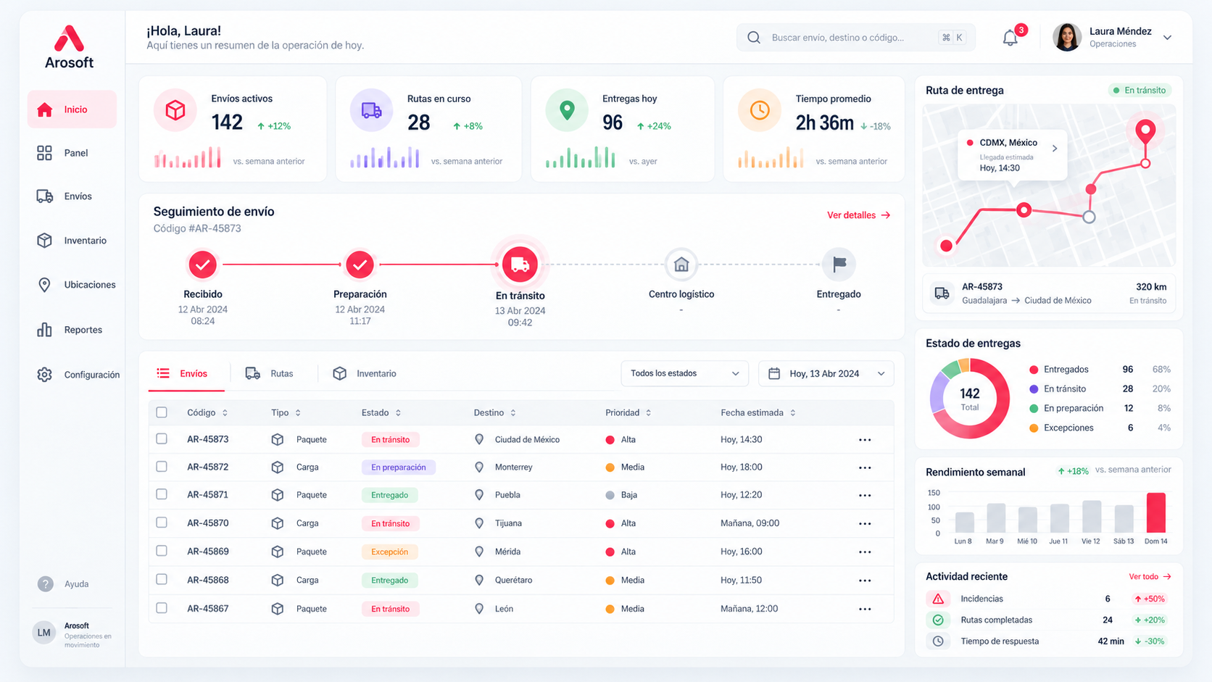The height and width of the screenshot is (682, 1212).
Task: Click the Recibido checkmark step icon
Action: [203, 265]
